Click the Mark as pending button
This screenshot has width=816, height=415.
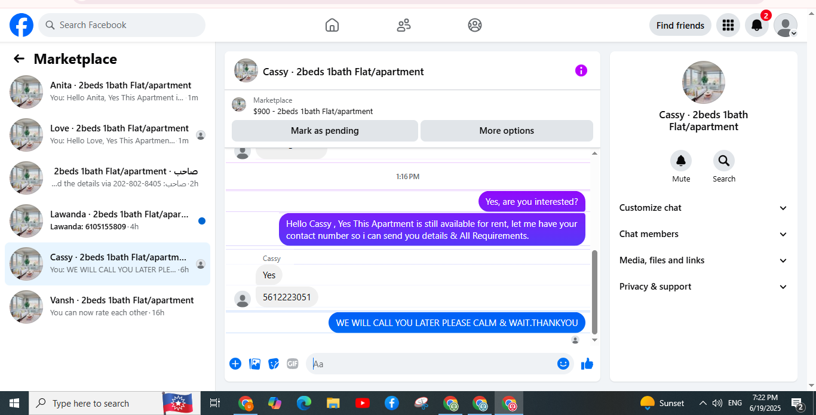[325, 131]
